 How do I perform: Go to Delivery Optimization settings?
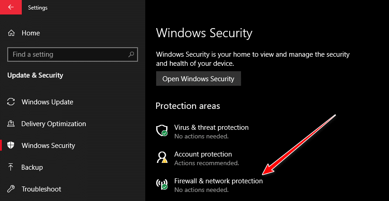(x=54, y=124)
